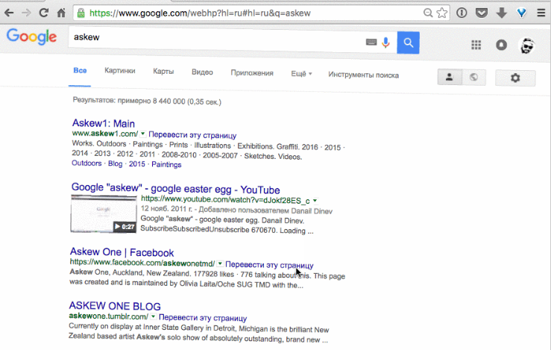Expand the arrow next to the YouTube URL
Image resolution: width=551 pixels, height=350 pixels.
click(315, 201)
